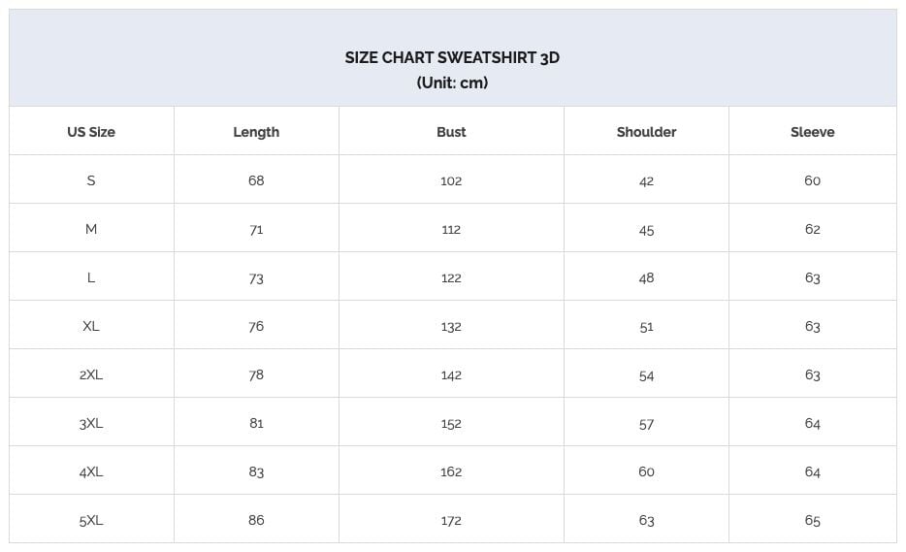Select the XL size row label
The width and height of the screenshot is (906, 552).
[x=91, y=326]
